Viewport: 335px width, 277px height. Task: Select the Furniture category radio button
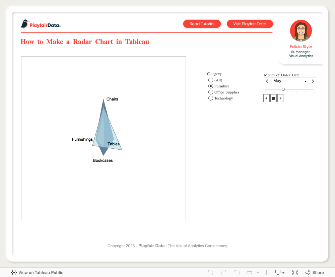click(x=211, y=86)
